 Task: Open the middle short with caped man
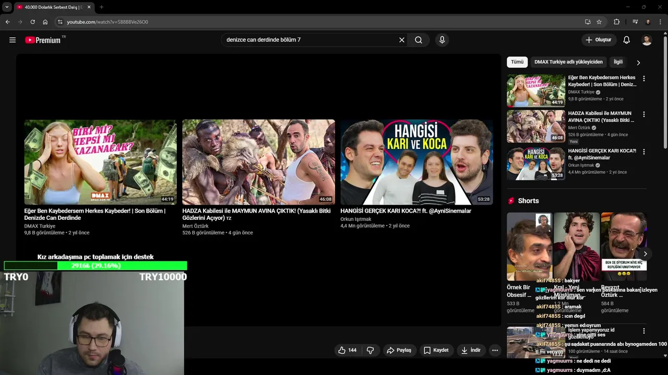click(x=576, y=246)
